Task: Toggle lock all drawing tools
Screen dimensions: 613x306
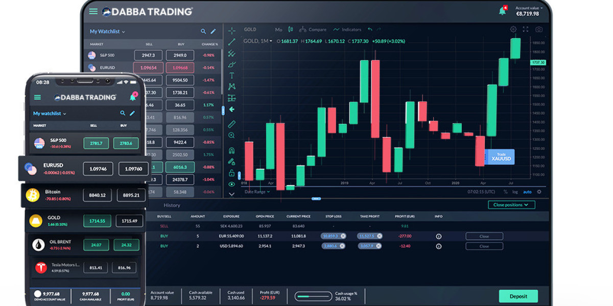Action: (x=231, y=173)
